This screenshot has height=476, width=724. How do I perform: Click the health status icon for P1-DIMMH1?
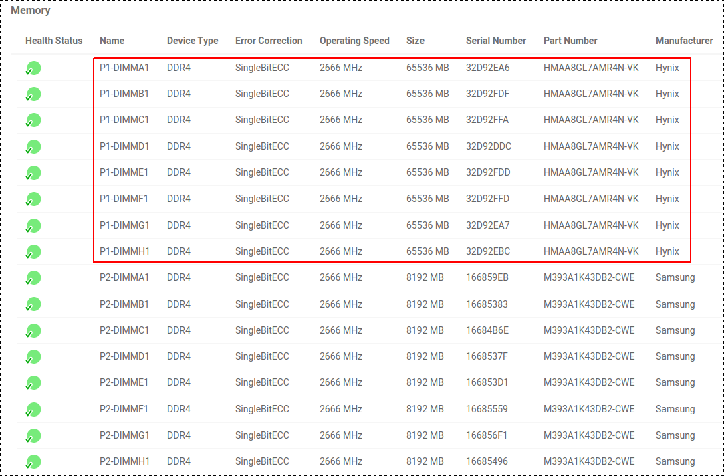pos(33,252)
